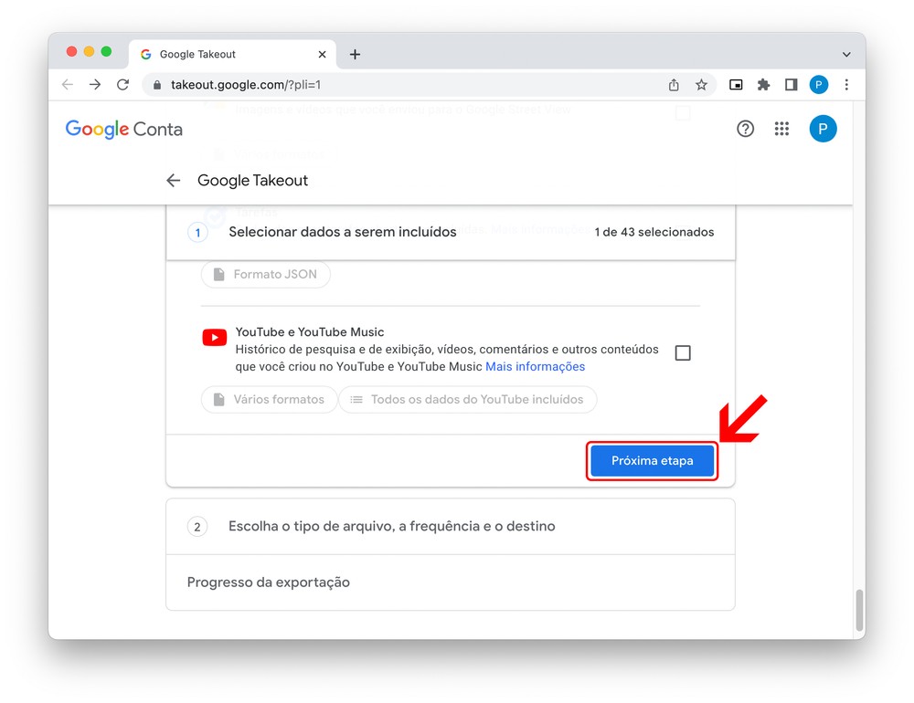The image size is (914, 703).
Task: Open the Google apps grid
Action: 781,129
